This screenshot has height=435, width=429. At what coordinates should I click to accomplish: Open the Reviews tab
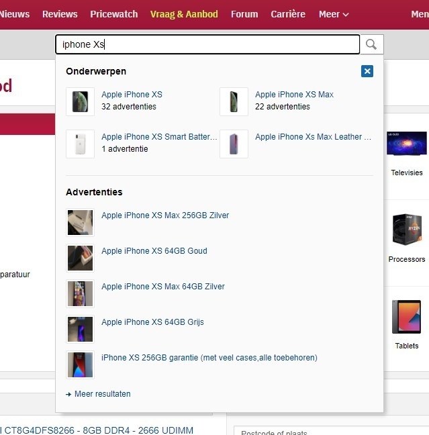tap(60, 14)
